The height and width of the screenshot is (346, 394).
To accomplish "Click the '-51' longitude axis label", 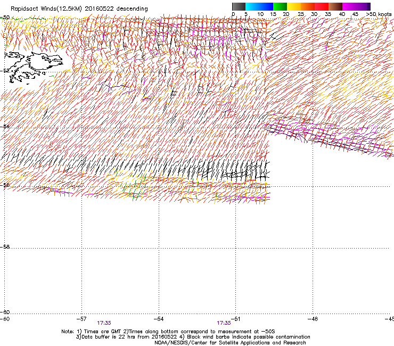I will (235, 319).
